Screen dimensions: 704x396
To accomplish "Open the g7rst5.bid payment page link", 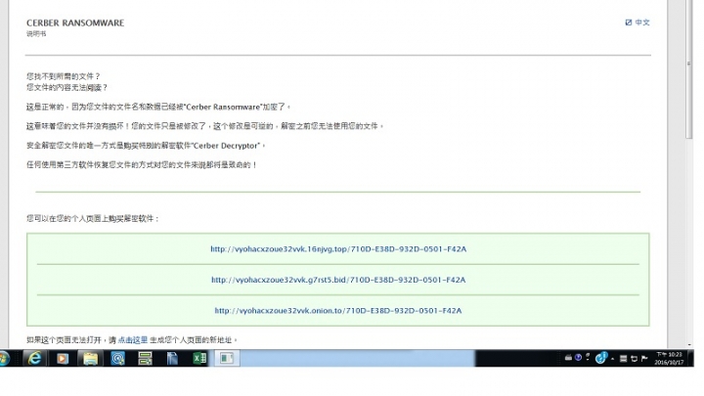I will click(x=338, y=280).
